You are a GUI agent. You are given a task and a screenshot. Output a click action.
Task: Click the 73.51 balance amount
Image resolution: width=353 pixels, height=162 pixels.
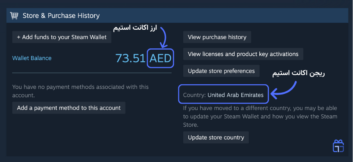130,58
